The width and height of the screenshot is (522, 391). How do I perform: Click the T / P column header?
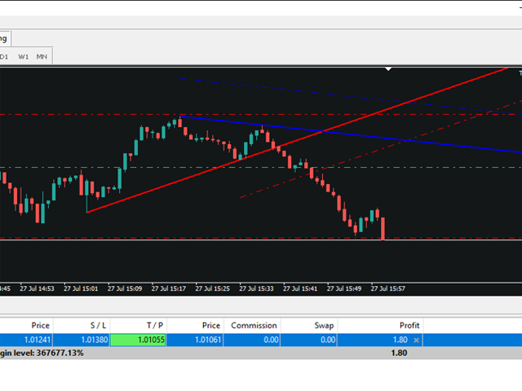point(138,325)
